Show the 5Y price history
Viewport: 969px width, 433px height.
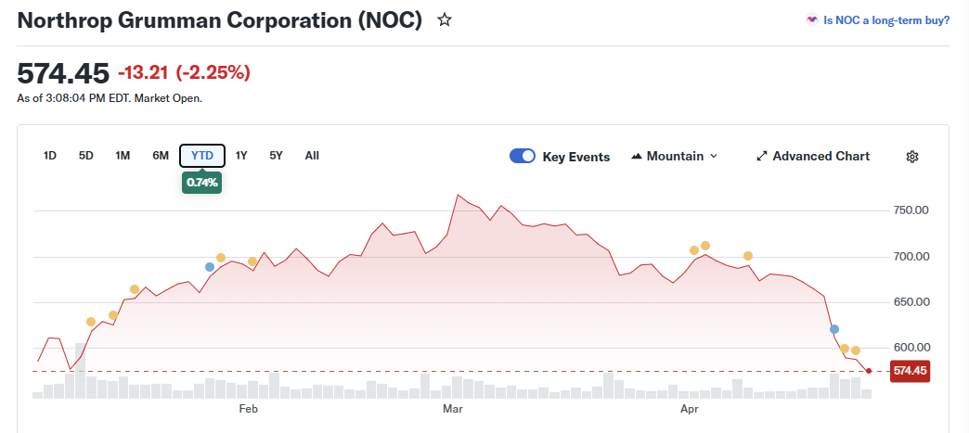coord(276,156)
